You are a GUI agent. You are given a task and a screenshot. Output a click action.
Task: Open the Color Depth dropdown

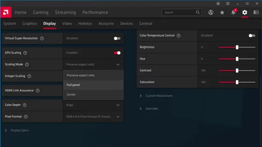point(93,105)
